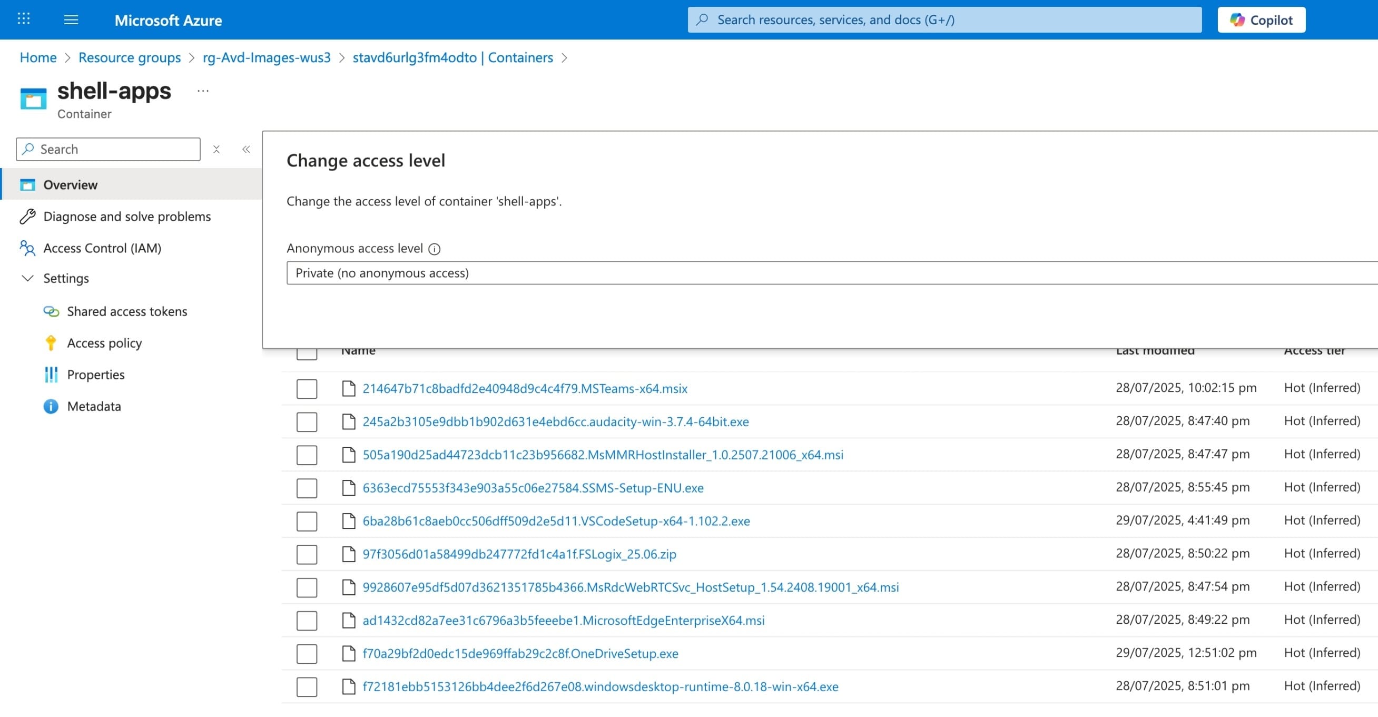Image resolution: width=1378 pixels, height=717 pixels.
Task: Check the FSLogix_25.06.zip row checkbox
Action: click(307, 555)
